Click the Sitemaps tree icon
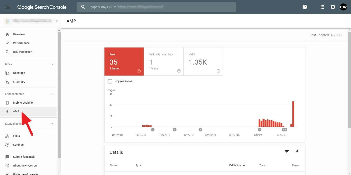 (7, 82)
